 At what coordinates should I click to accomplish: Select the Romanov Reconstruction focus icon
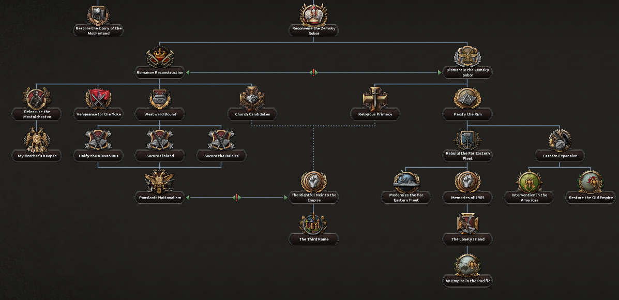pyautogui.click(x=159, y=56)
